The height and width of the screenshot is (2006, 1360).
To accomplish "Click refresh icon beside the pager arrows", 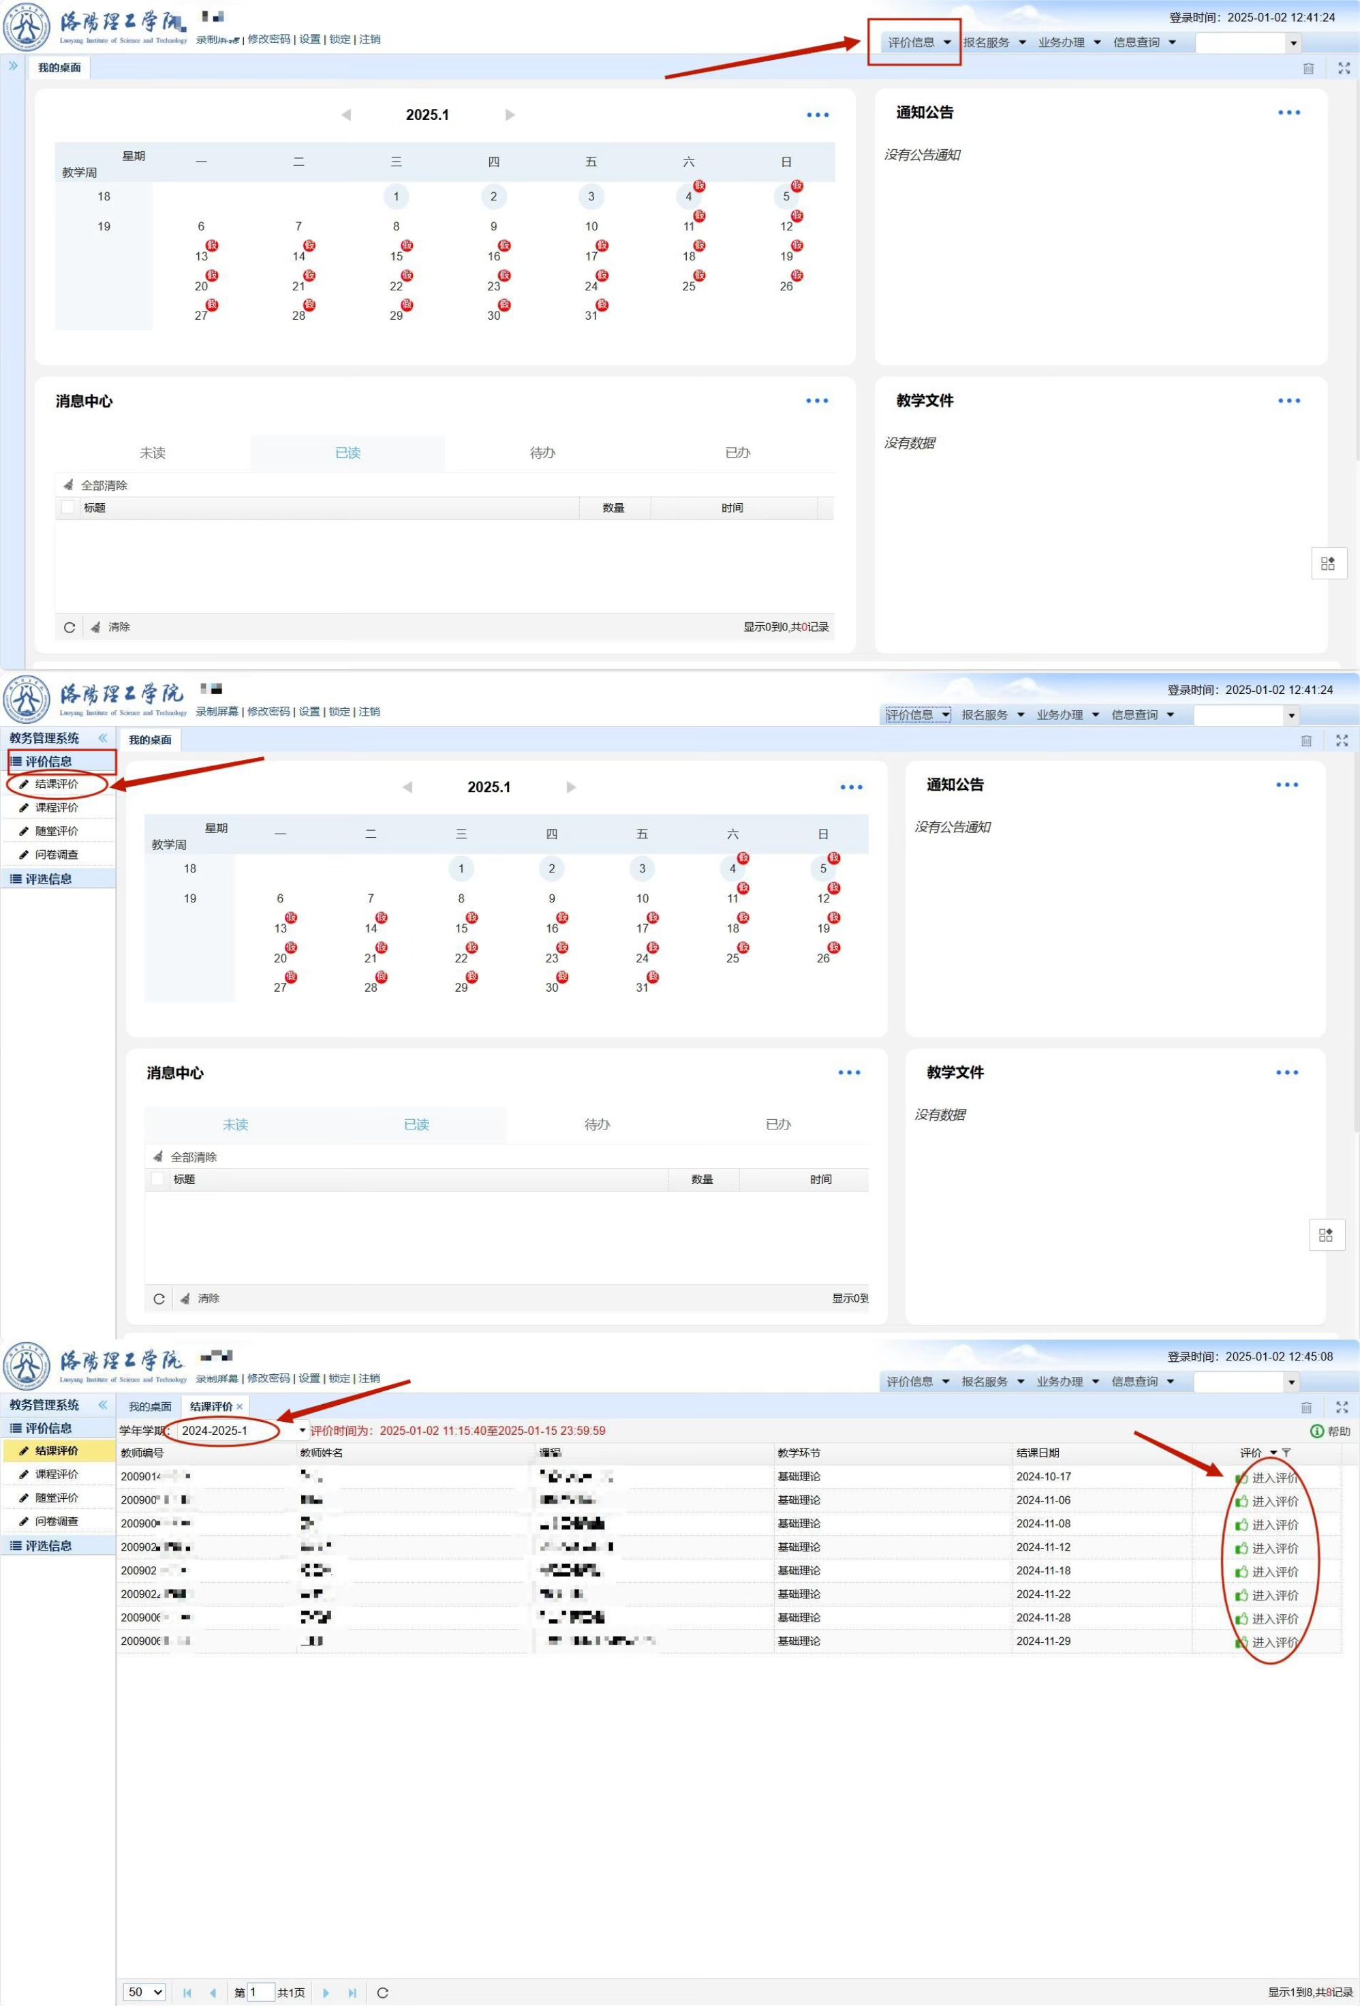I will 382,1992.
